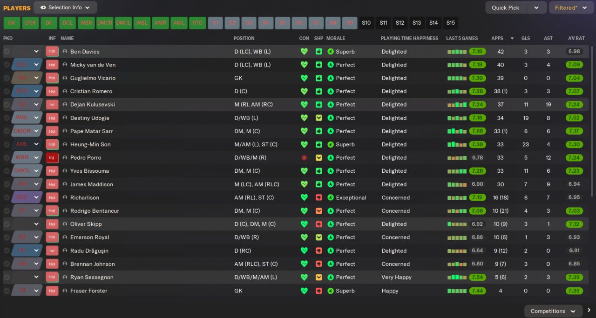The width and height of the screenshot is (596, 318).
Task: Click the Quick Pick button
Action: tap(506, 7)
